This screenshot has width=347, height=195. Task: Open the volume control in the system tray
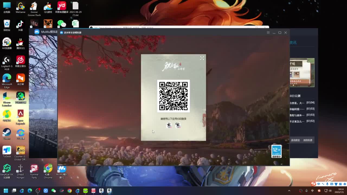[330, 191]
